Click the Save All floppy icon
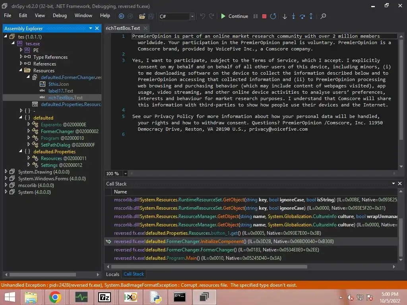This screenshot has width=407, height=305. point(151,16)
